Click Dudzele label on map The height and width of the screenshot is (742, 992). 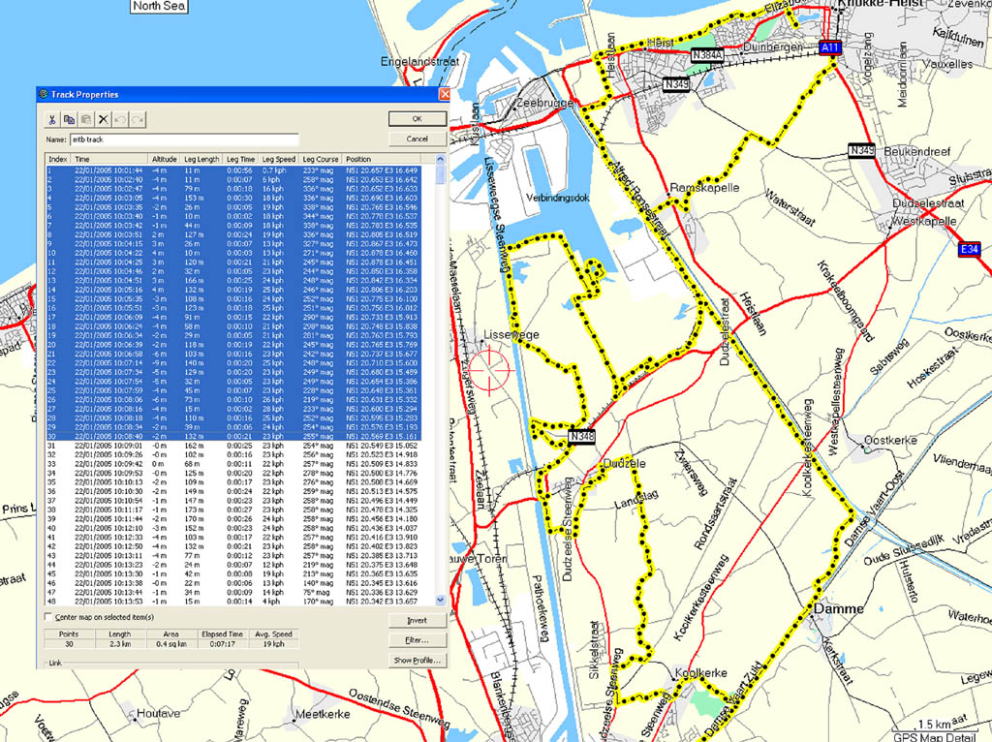[624, 464]
